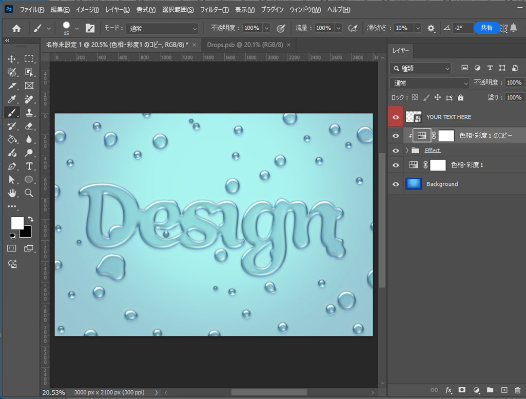Select the Move tool
The image size is (526, 399).
[12, 59]
